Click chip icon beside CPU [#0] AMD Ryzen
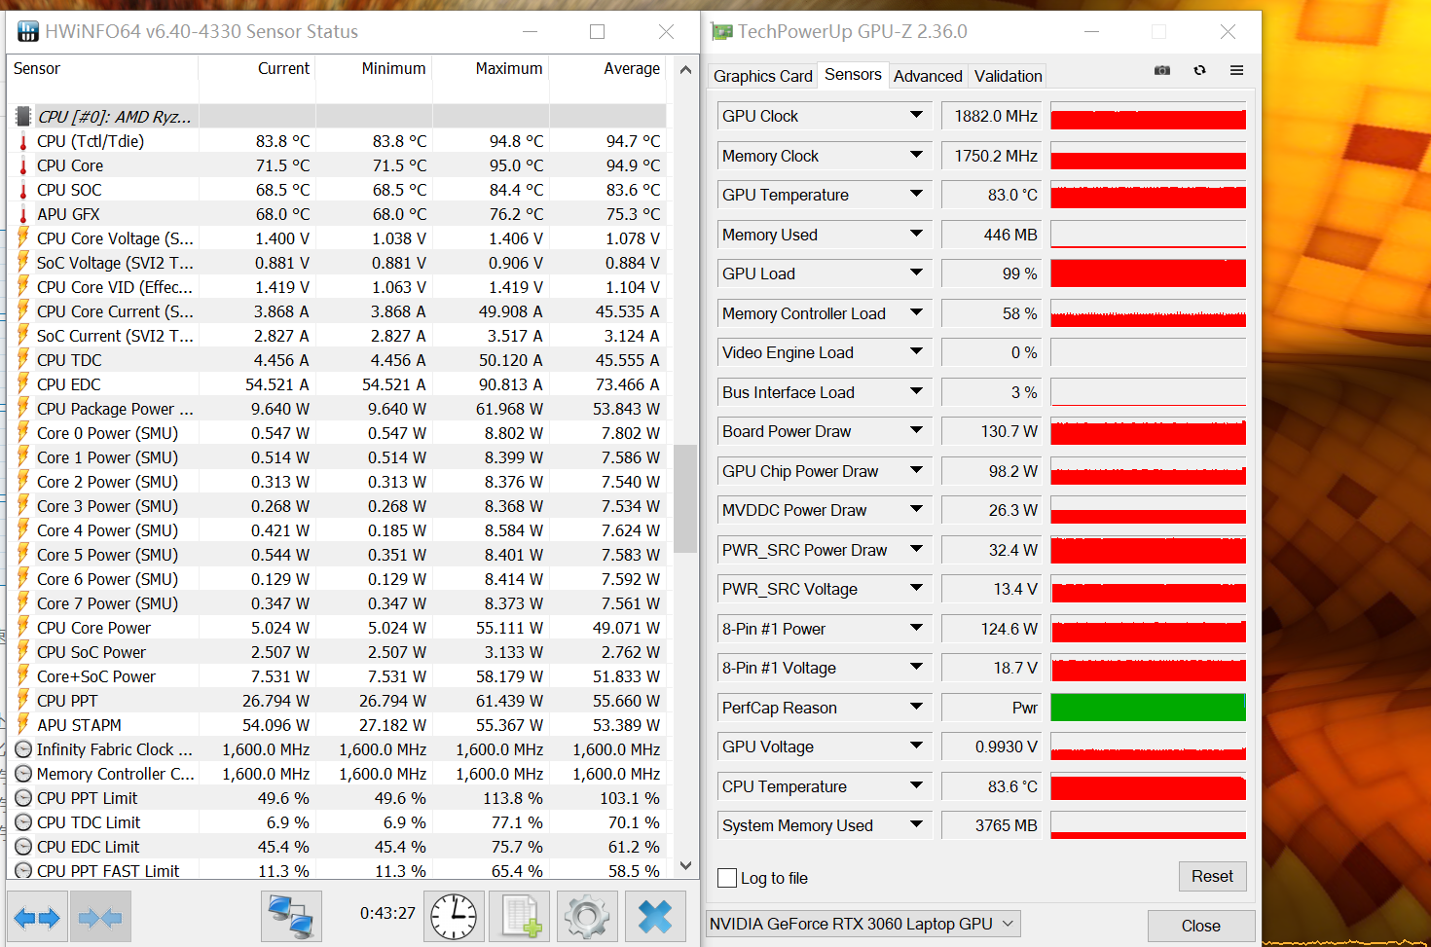 point(23,116)
